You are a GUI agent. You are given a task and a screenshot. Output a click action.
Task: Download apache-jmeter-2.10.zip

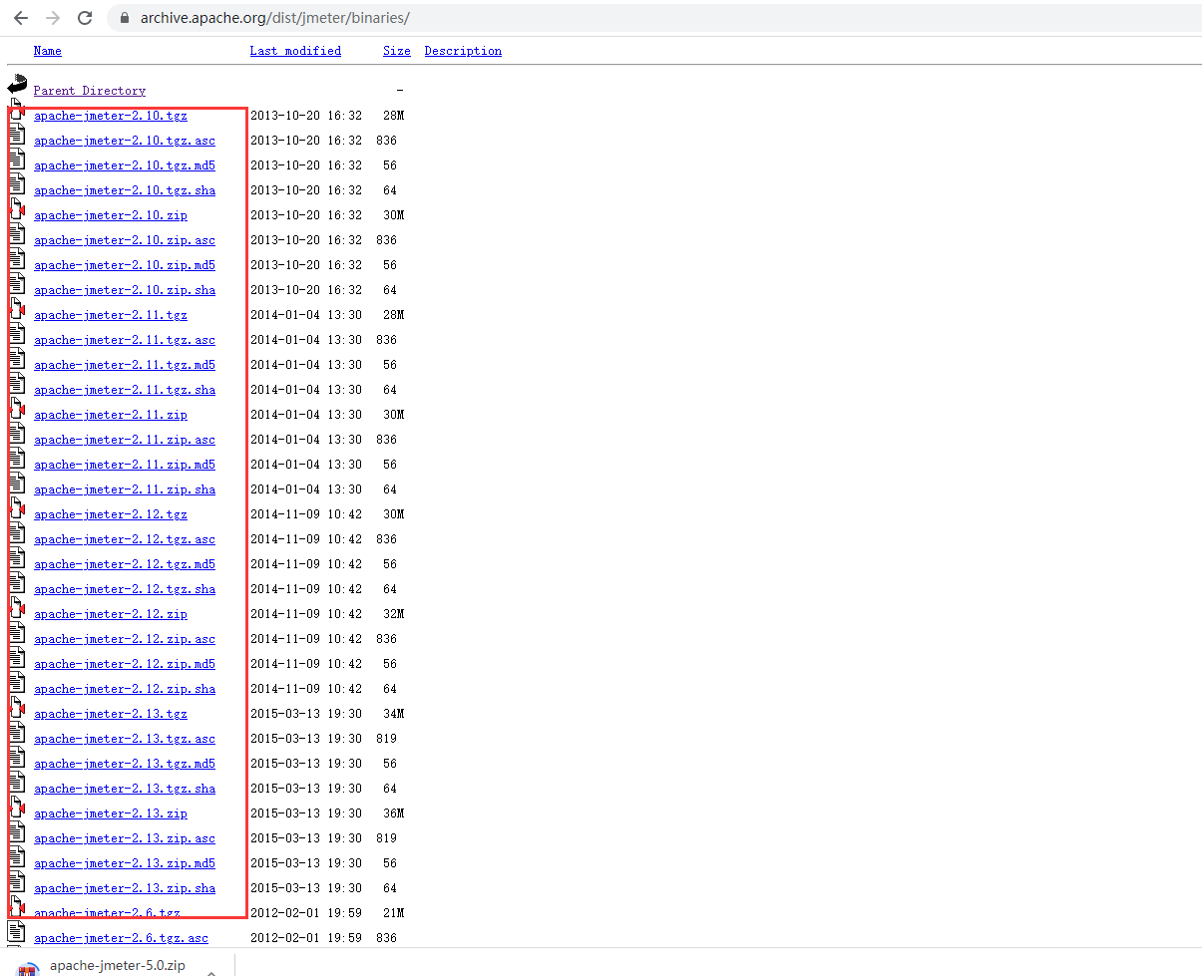click(111, 215)
